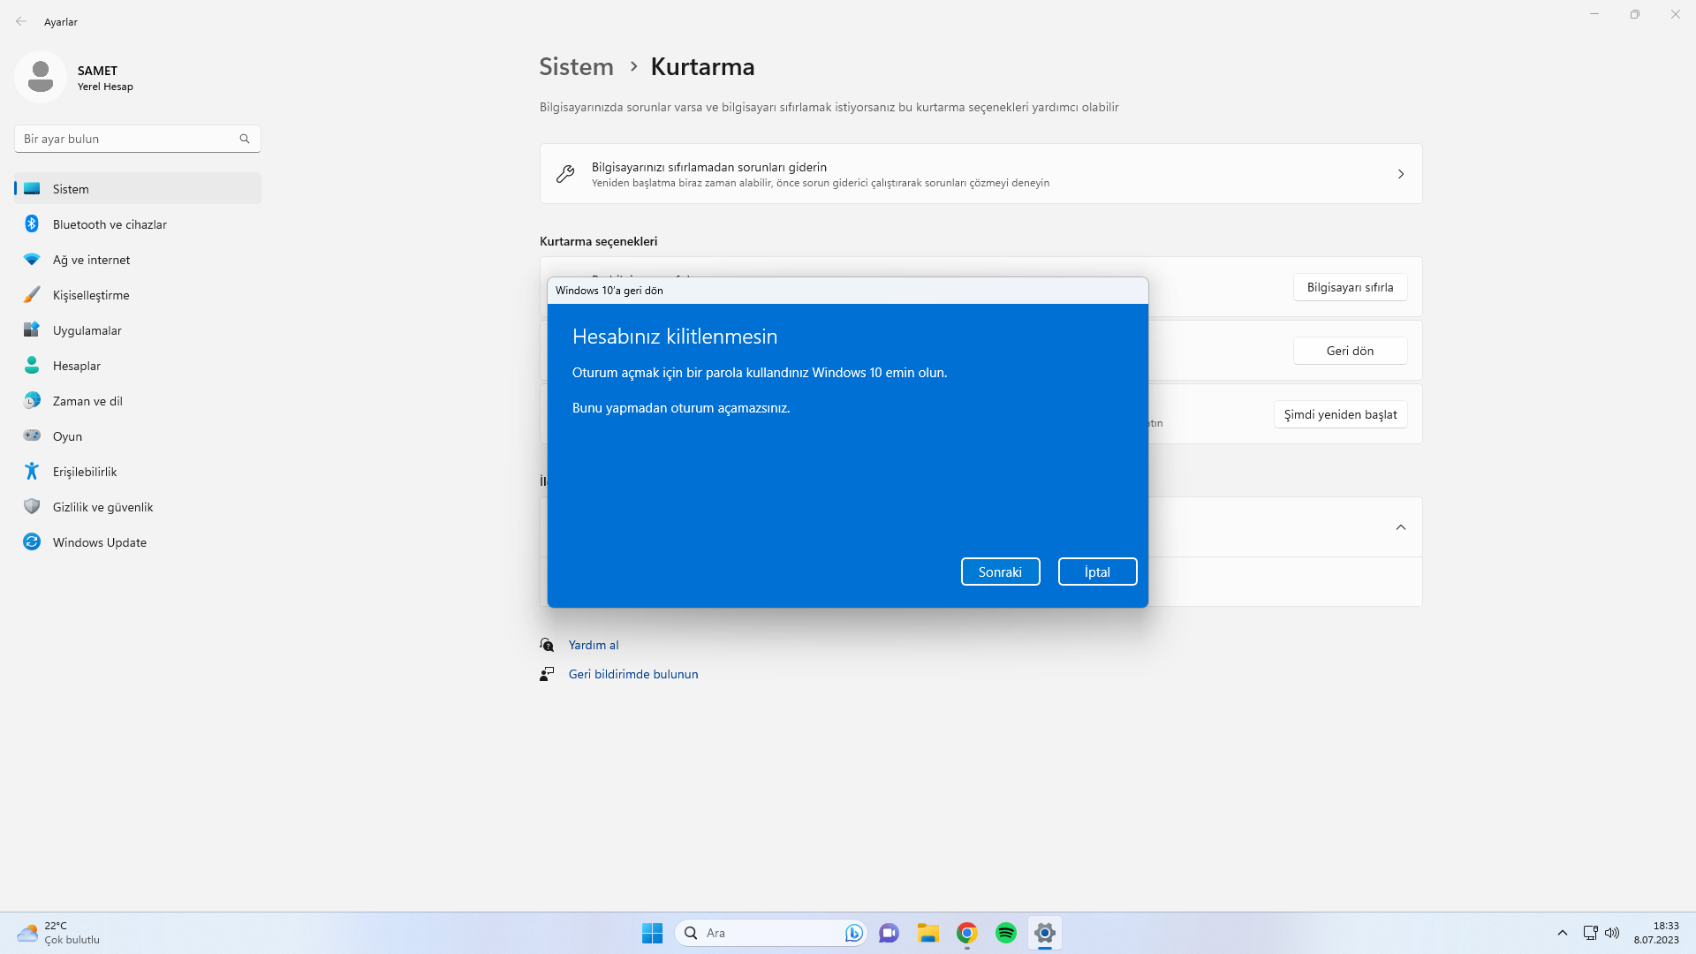Open Bluetooth ve cihazlar settings
This screenshot has height=954, width=1696.
(110, 224)
